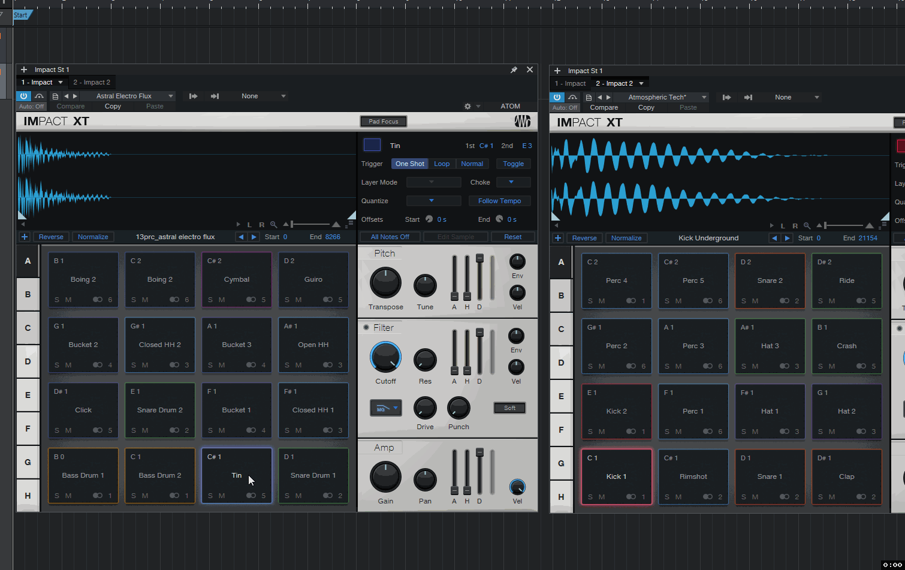Click sidechain input icon in left plugin header
The height and width of the screenshot is (570, 905).
tap(194, 96)
